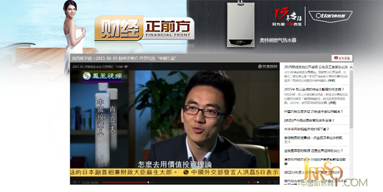Click the sidebar list scrollbar thumb
383x192 pixels.
[351, 99]
